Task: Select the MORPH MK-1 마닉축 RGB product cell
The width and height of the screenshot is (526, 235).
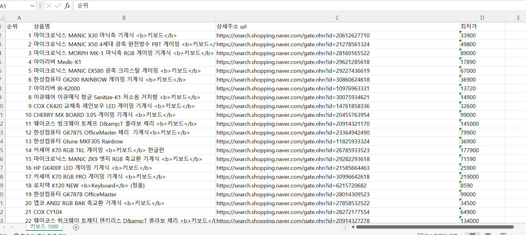Action: (x=124, y=53)
